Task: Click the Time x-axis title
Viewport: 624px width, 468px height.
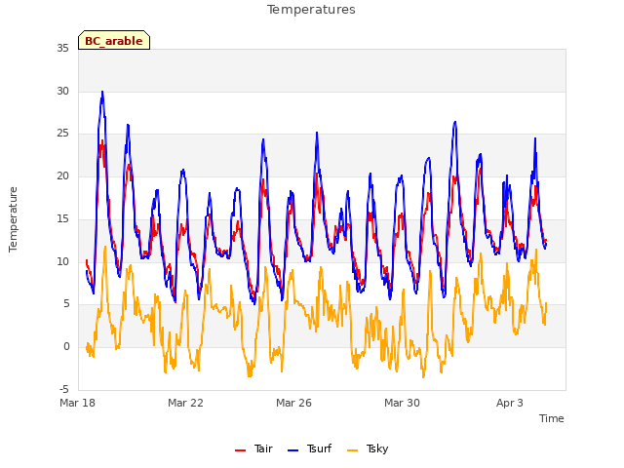Action: pyautogui.click(x=551, y=418)
